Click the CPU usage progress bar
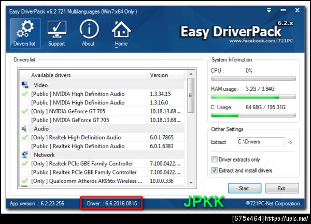 pyautogui.click(x=253, y=78)
